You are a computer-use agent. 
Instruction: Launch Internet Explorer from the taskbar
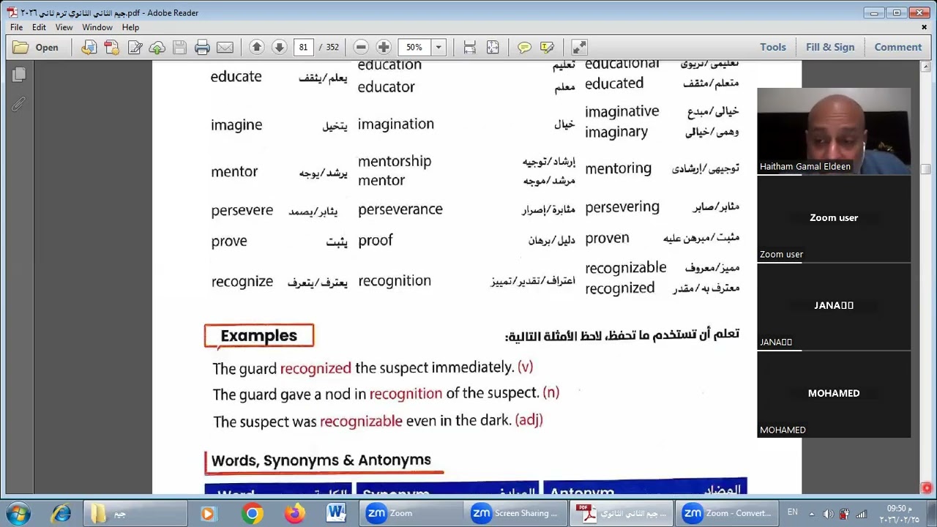[61, 513]
